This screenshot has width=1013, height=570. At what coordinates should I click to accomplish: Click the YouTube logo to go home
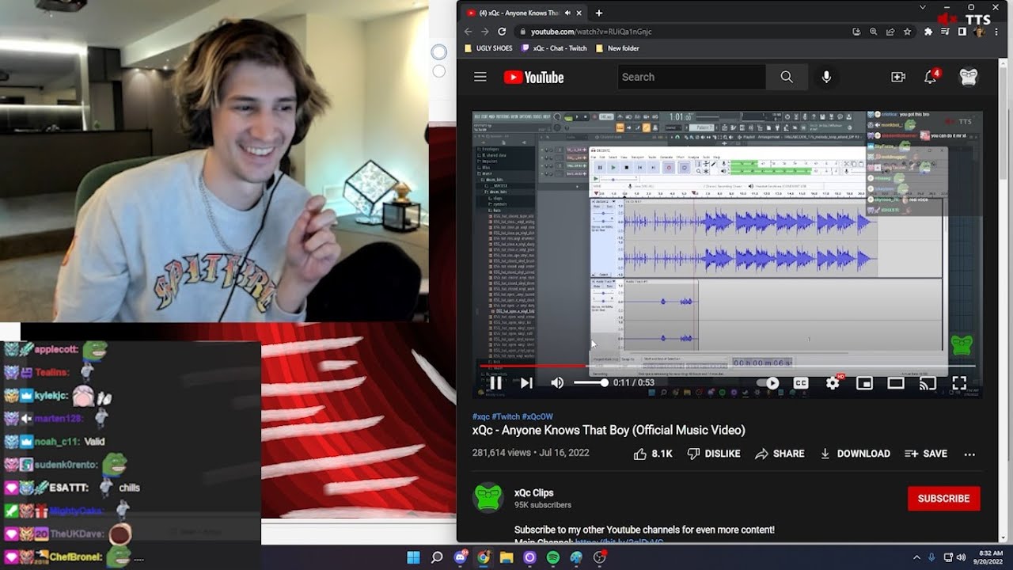533,77
